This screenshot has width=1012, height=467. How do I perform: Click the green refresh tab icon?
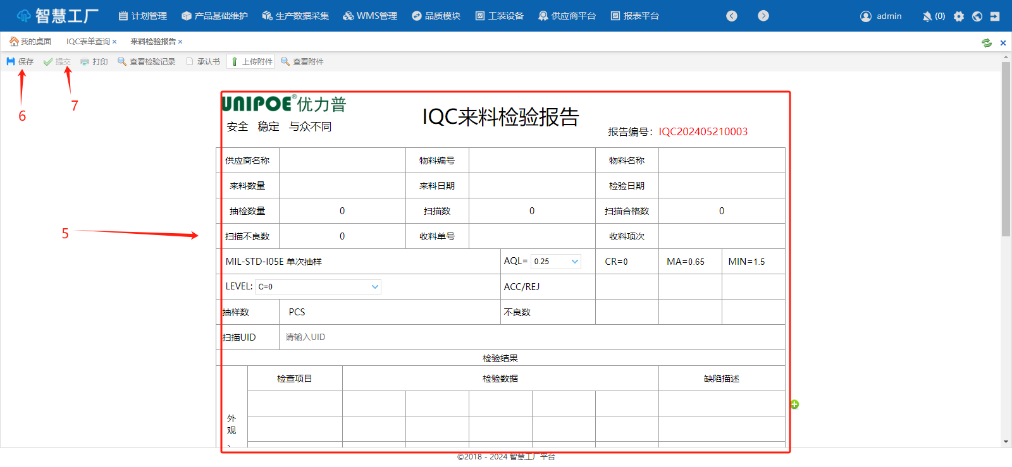coord(986,43)
